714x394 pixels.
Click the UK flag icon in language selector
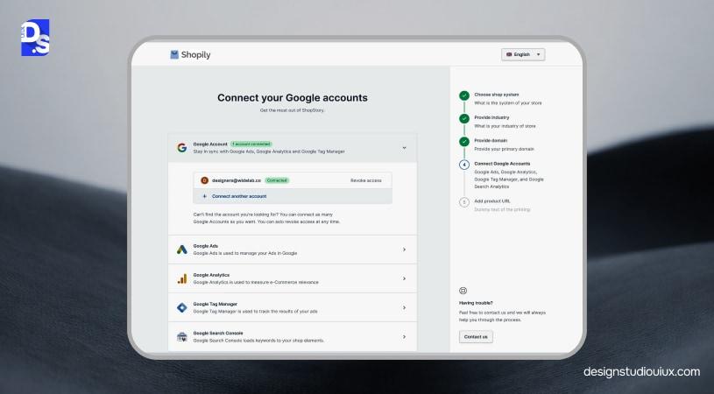pos(509,54)
